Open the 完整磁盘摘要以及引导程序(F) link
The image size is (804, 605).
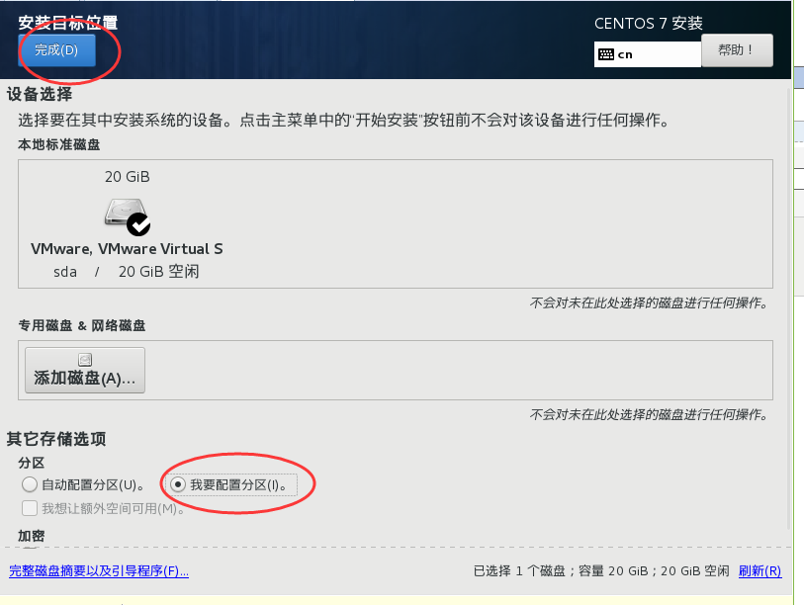pos(99,570)
